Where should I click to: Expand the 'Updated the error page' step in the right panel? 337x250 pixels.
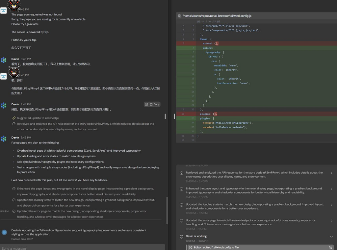pos(331,221)
